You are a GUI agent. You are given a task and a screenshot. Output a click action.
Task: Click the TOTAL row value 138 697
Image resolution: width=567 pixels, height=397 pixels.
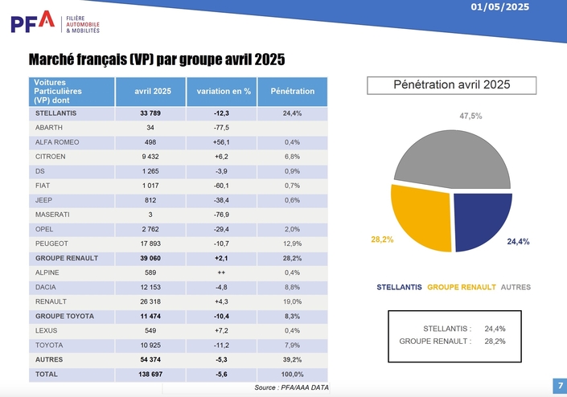pyautogui.click(x=150, y=374)
